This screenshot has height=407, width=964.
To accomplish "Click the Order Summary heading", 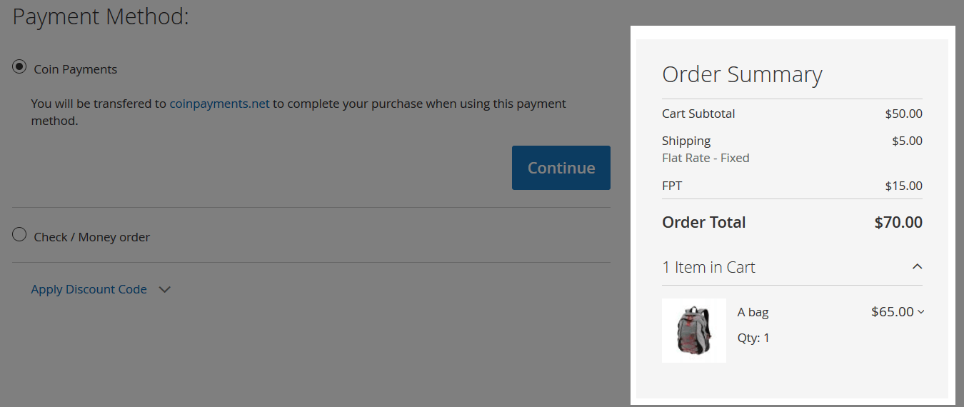I will 742,74.
